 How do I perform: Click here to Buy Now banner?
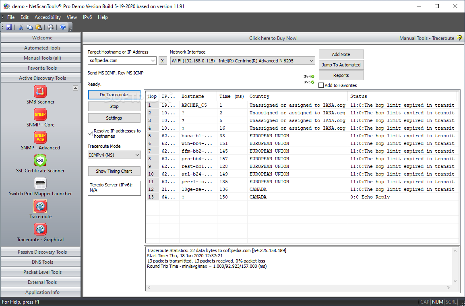point(273,38)
